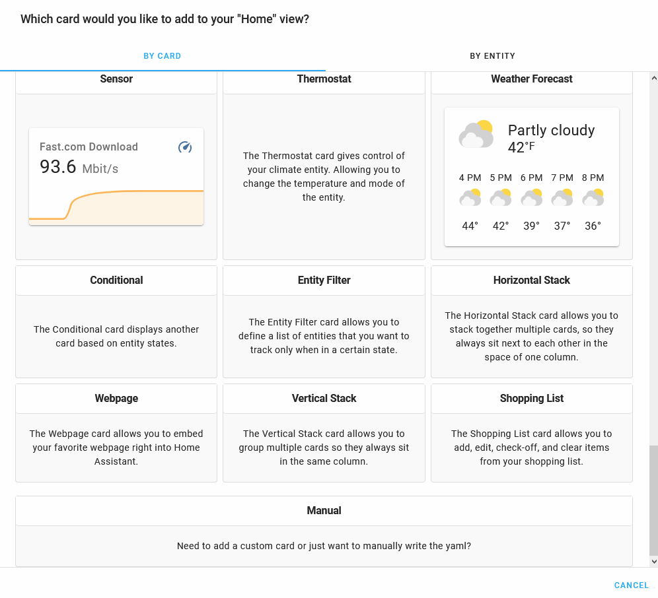The height and width of the screenshot is (598, 658).
Task: Click the Fast.com Download graph preview
Action: pyautogui.click(x=116, y=205)
